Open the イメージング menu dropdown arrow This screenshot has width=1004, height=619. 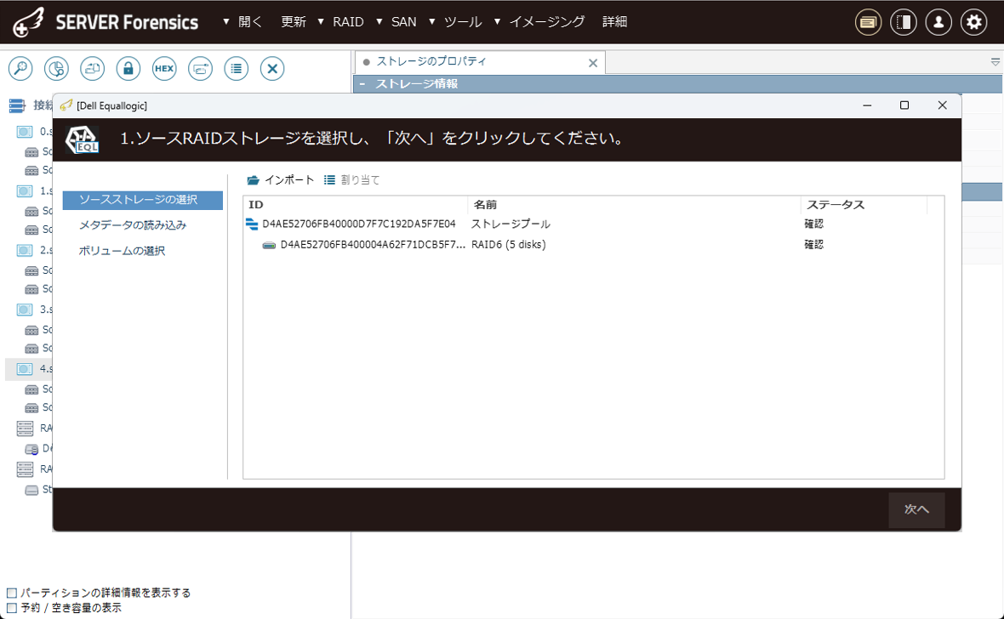497,22
